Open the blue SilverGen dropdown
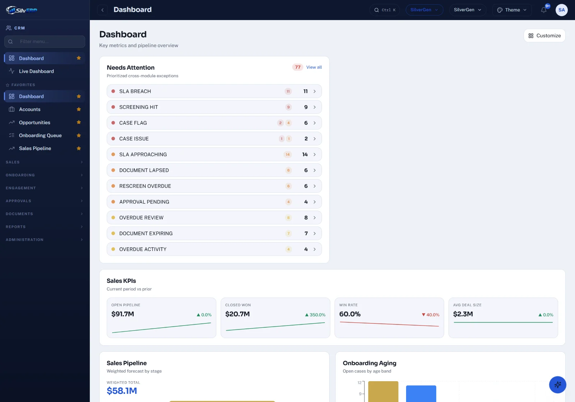575x402 pixels. (x=424, y=10)
